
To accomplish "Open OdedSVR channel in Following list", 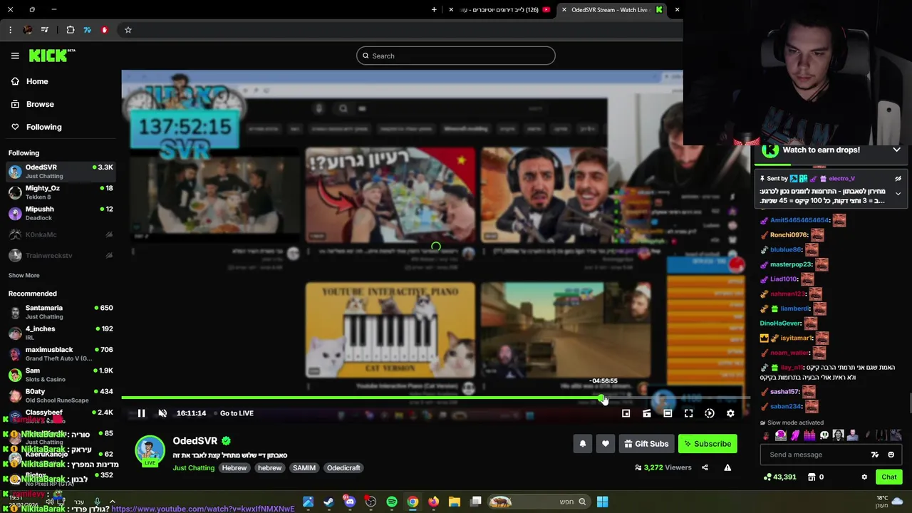I will 61,171.
